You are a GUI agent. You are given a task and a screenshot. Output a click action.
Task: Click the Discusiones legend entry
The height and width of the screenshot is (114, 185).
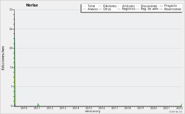(146, 6)
